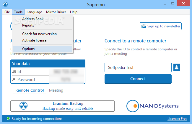Click 'Connect to a remote computer' heading
Image resolution: width=192 pixels, height=124 pixels.
(135, 41)
